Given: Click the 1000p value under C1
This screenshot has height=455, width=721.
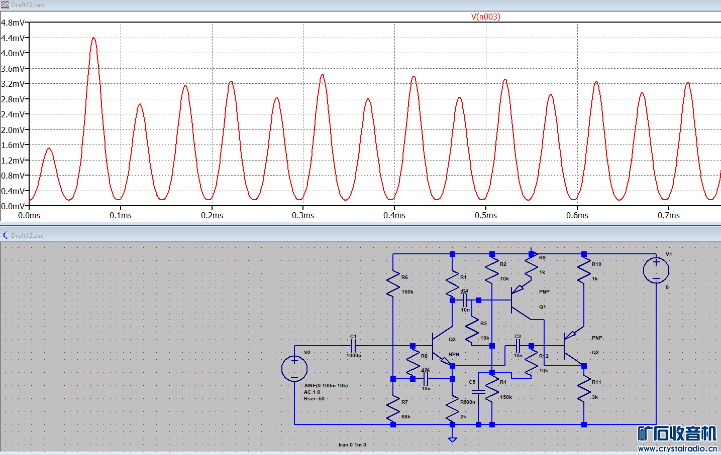Looking at the screenshot, I should [354, 356].
